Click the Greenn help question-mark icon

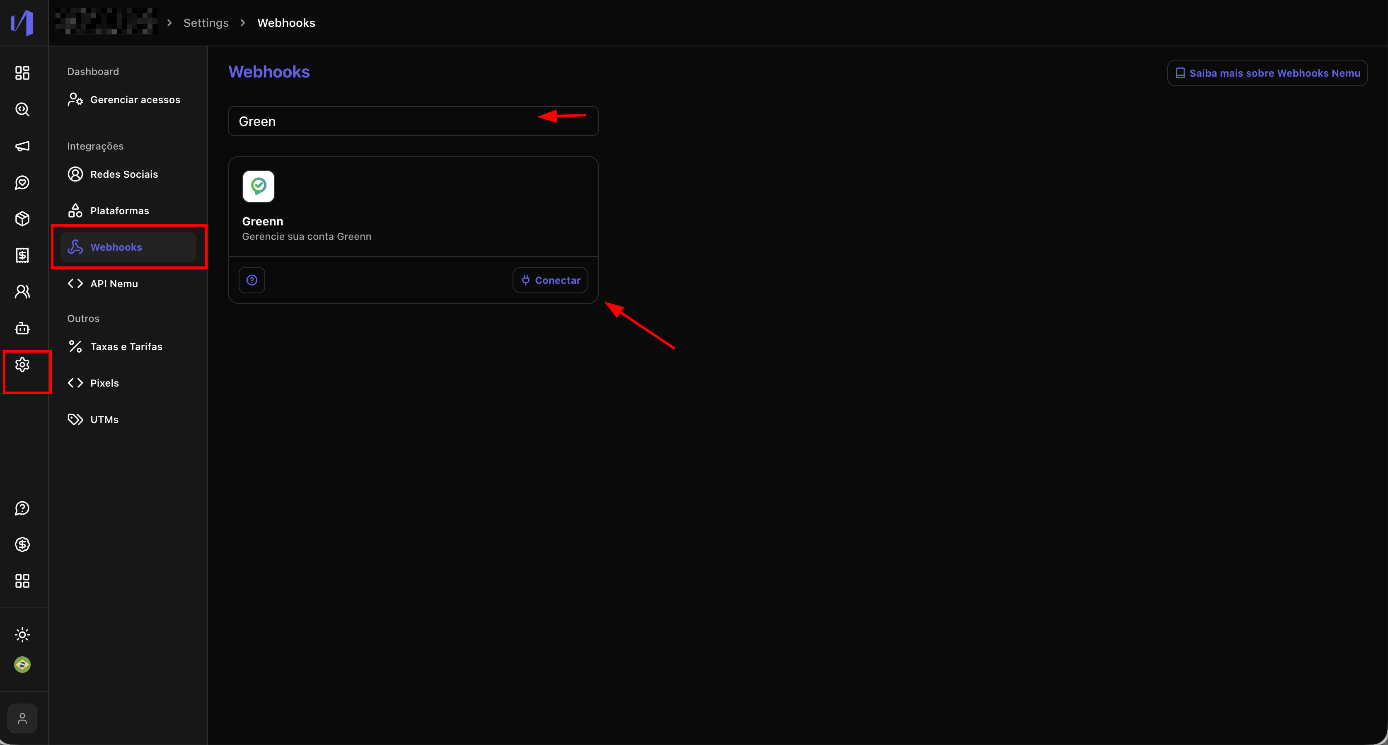[x=251, y=280]
